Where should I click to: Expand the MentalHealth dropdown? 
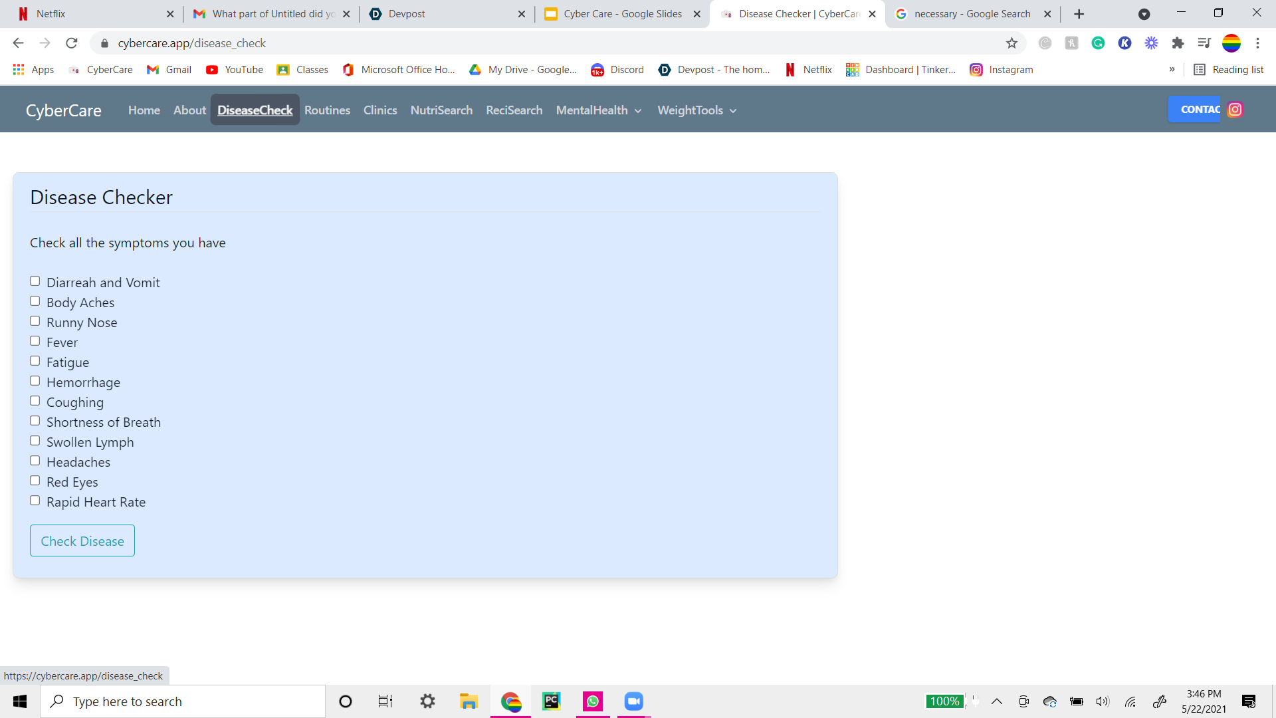(598, 110)
